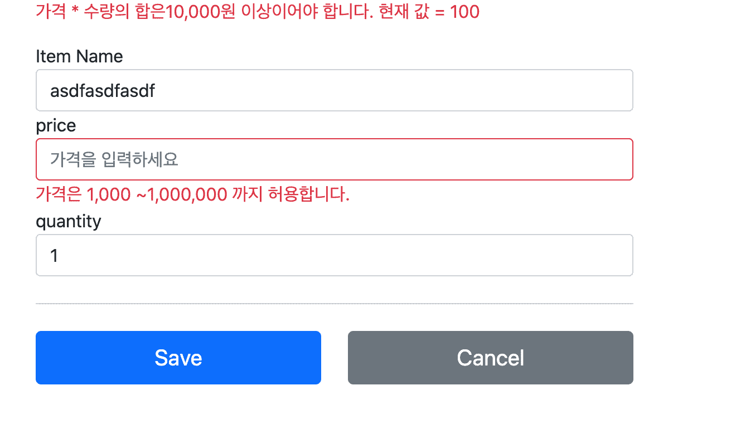Click "1,000 ~1,000,000" in the price error
The width and height of the screenshot is (736, 429).
pyautogui.click(x=157, y=194)
